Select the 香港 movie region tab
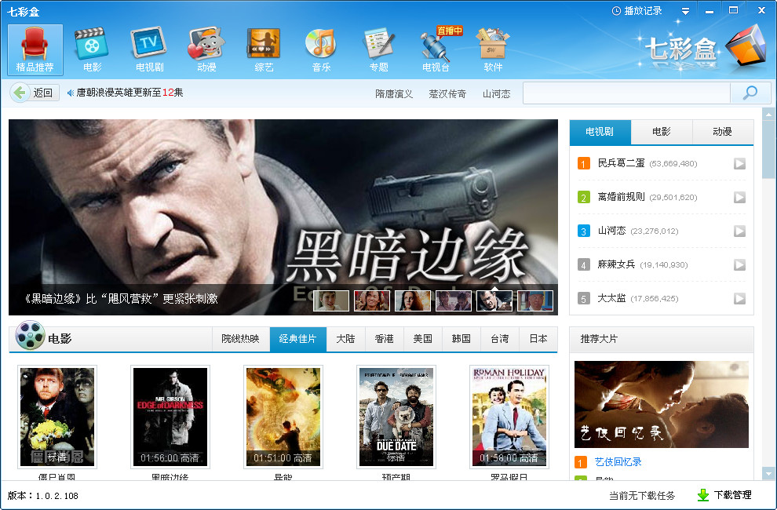The height and width of the screenshot is (510, 777). pyautogui.click(x=384, y=339)
